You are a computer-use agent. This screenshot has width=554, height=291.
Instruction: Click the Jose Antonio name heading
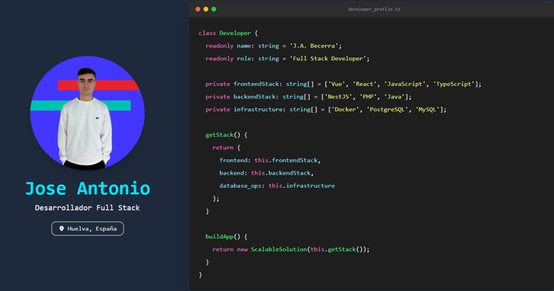pyautogui.click(x=88, y=188)
